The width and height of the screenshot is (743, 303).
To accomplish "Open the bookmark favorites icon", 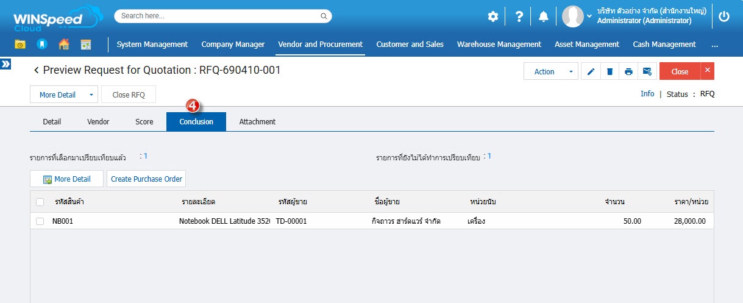I will (41, 45).
